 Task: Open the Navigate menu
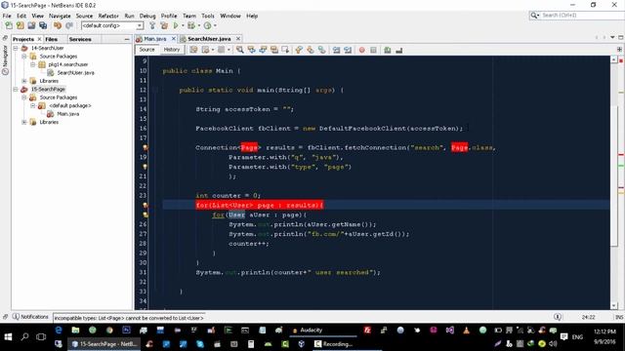tap(60, 16)
